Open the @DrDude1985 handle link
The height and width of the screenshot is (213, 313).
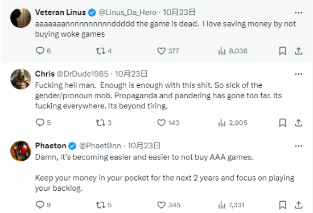[83, 74]
